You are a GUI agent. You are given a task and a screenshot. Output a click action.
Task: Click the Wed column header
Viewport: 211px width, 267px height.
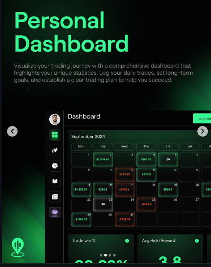coord(124,147)
